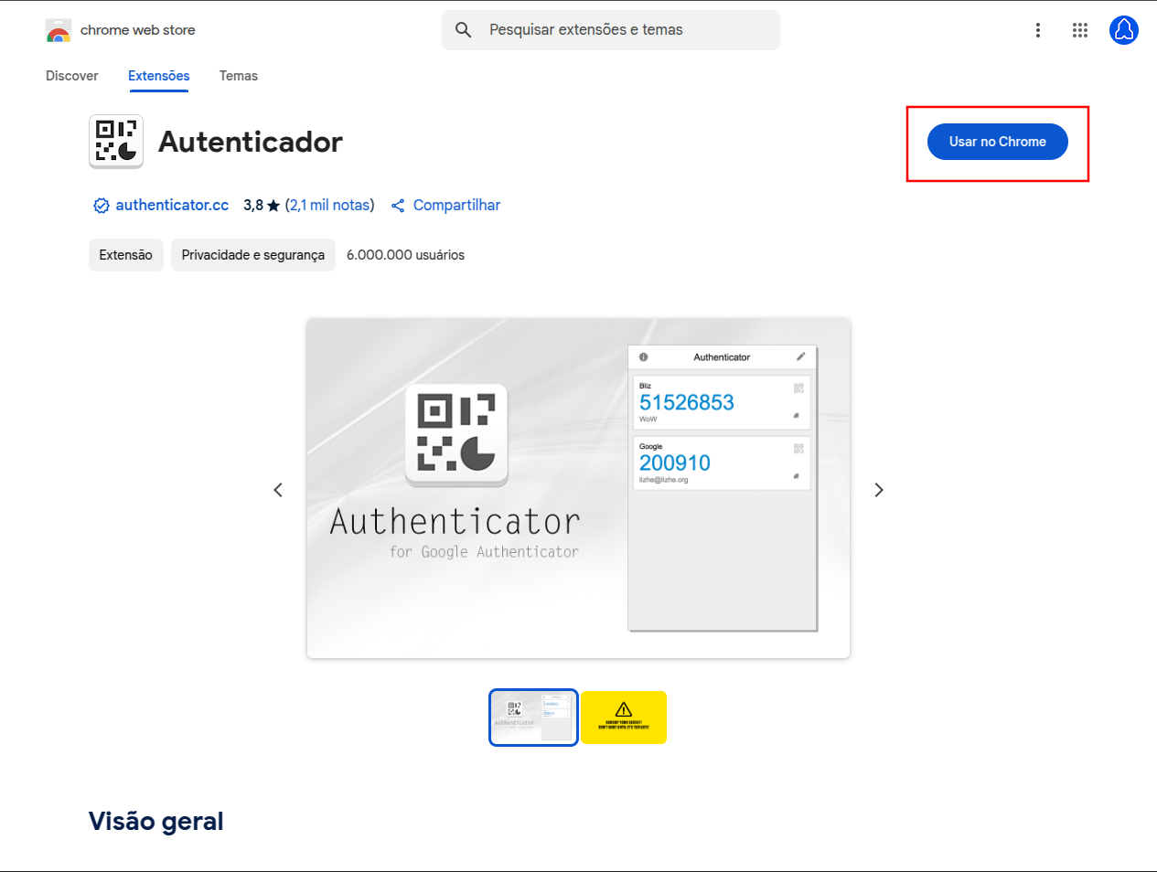Click the Autenticador extension title
This screenshot has width=1157, height=872.
click(251, 142)
